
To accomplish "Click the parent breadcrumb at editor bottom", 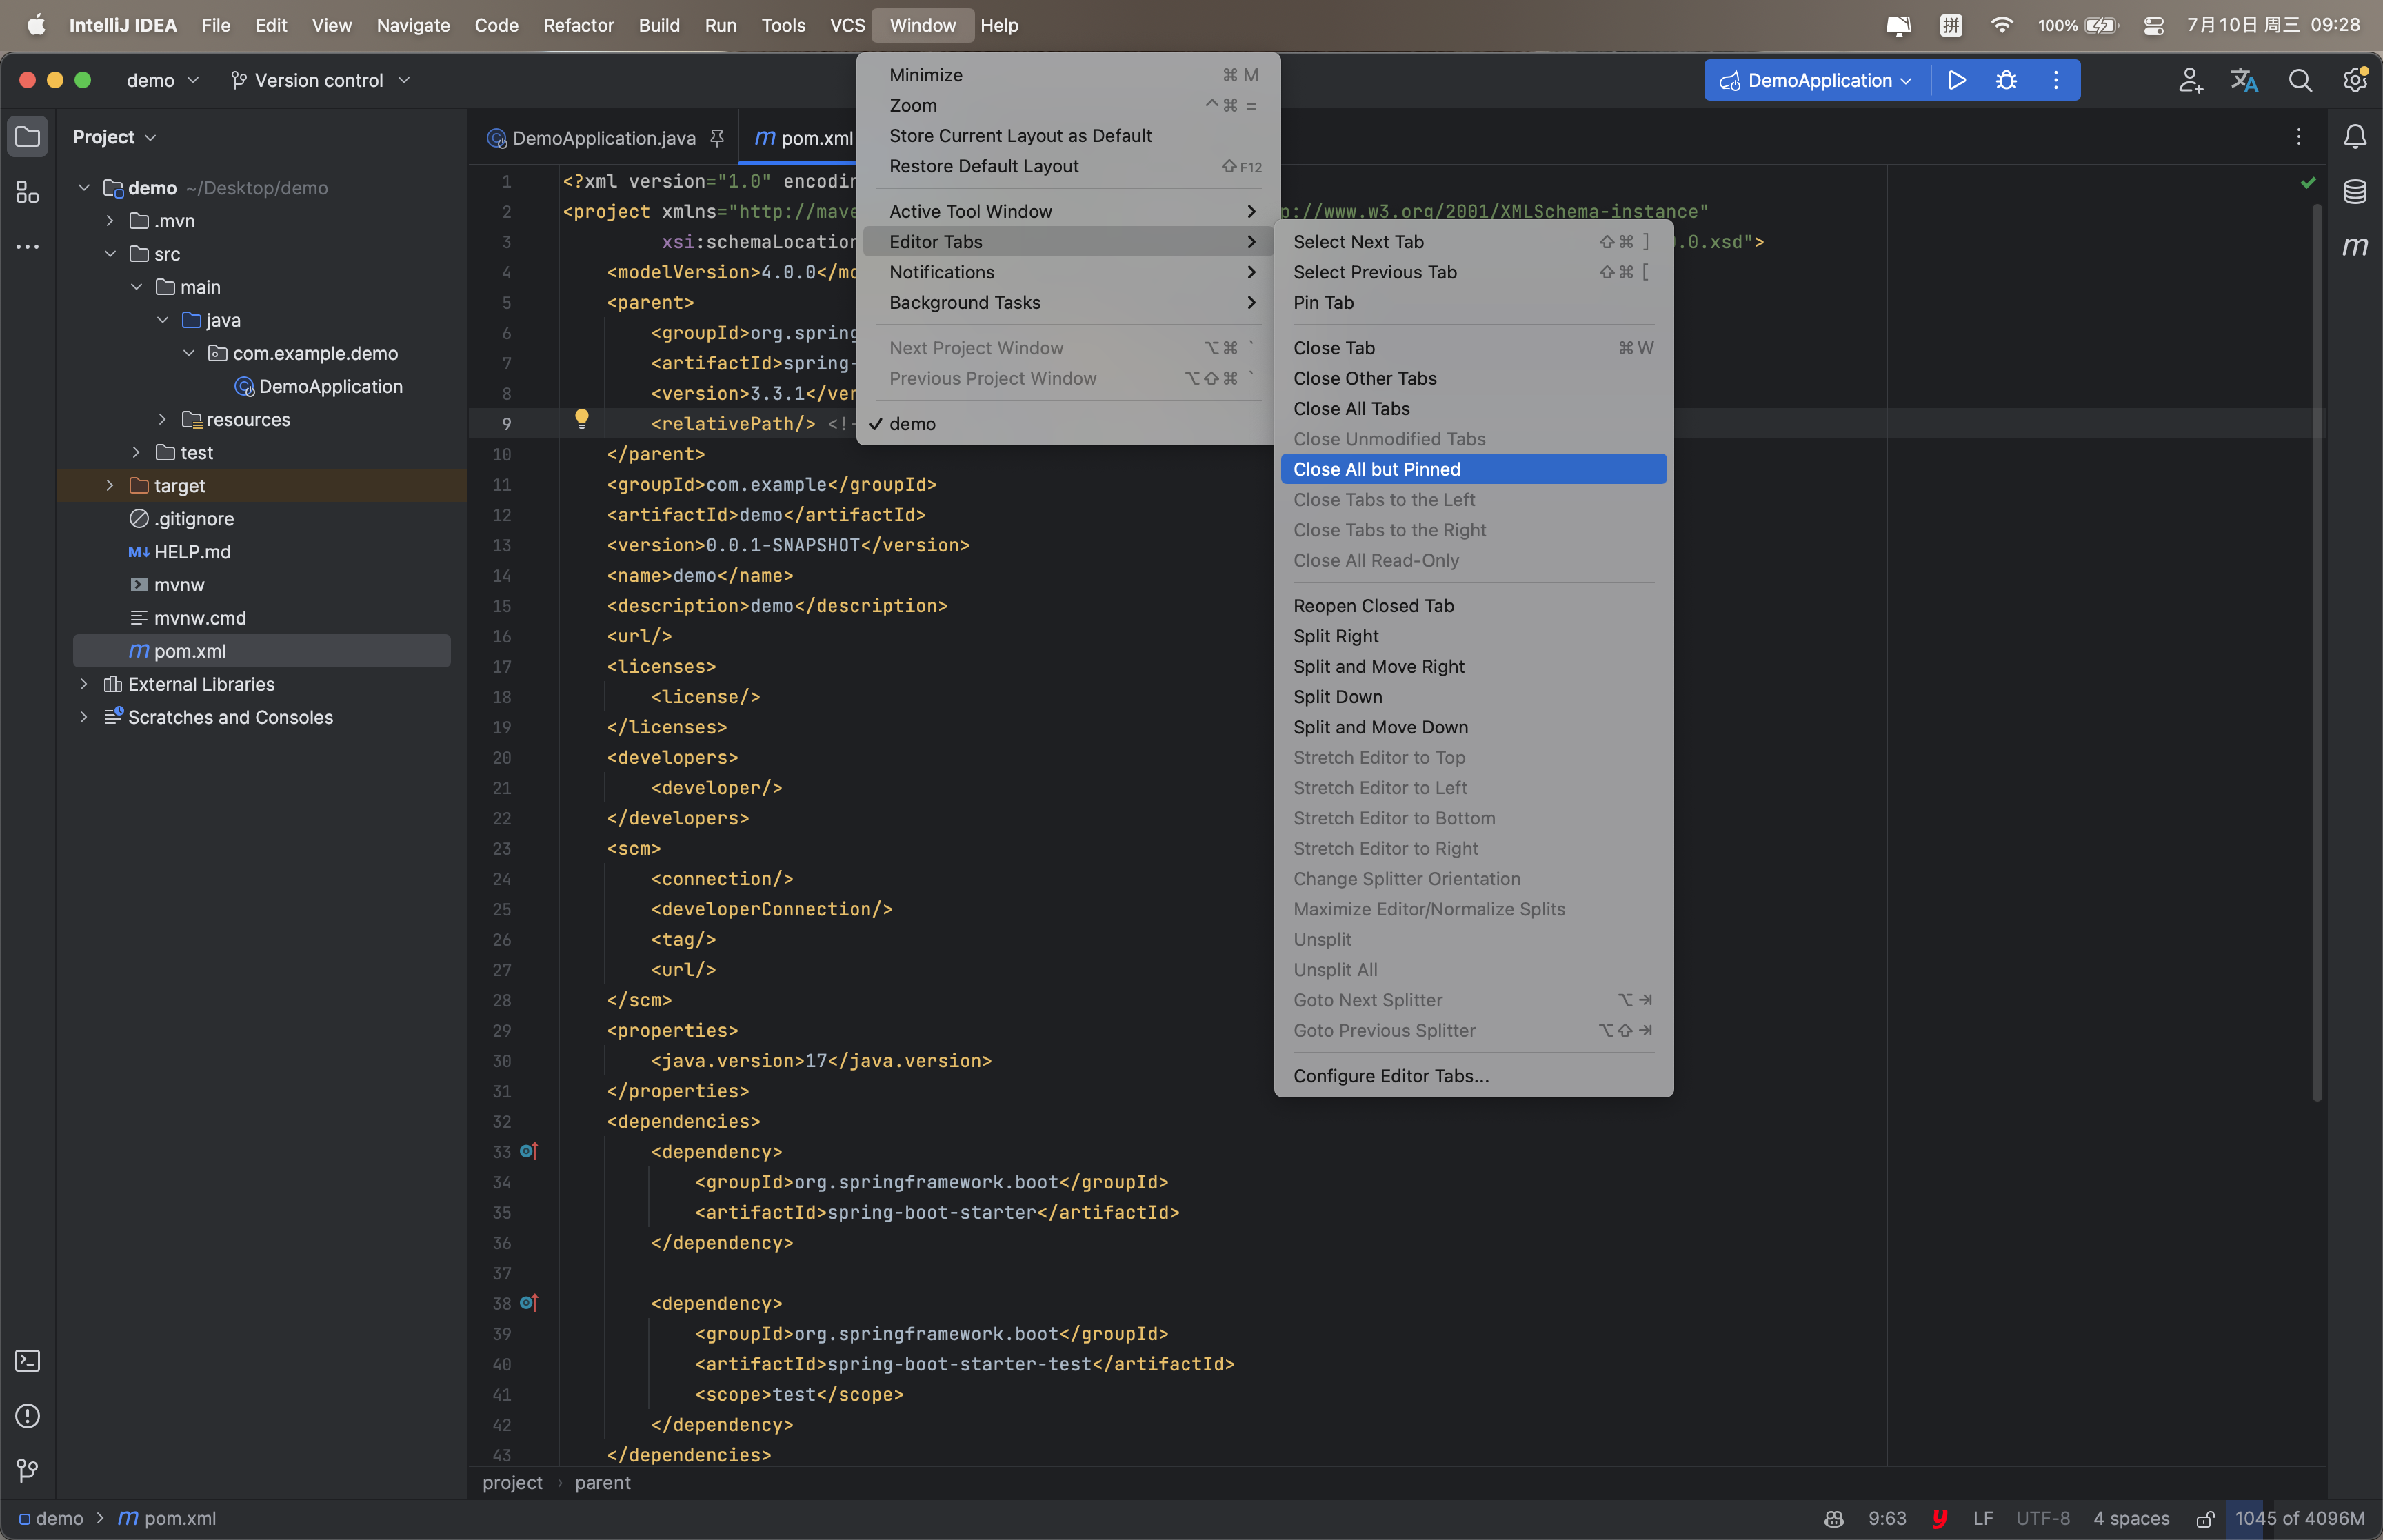I will pos(602,1482).
